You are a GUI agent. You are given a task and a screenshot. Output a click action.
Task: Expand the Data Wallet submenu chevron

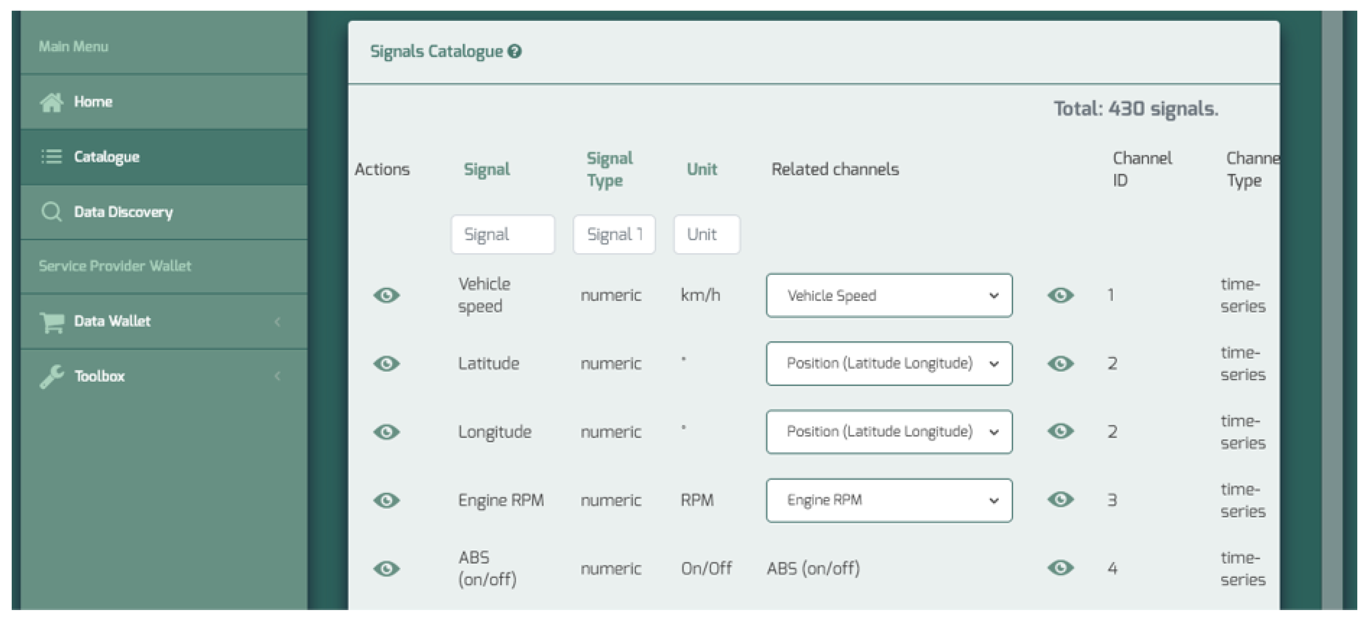(x=277, y=322)
